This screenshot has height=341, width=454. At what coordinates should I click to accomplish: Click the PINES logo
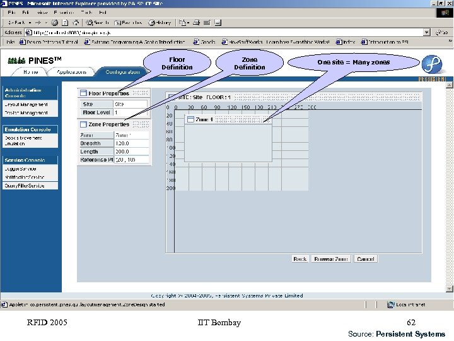click(x=35, y=61)
